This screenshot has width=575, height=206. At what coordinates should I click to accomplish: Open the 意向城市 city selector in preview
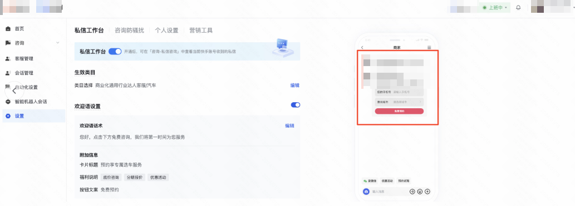399,102
